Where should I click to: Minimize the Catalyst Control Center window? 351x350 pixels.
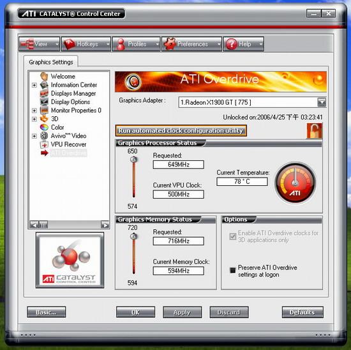click(313, 13)
